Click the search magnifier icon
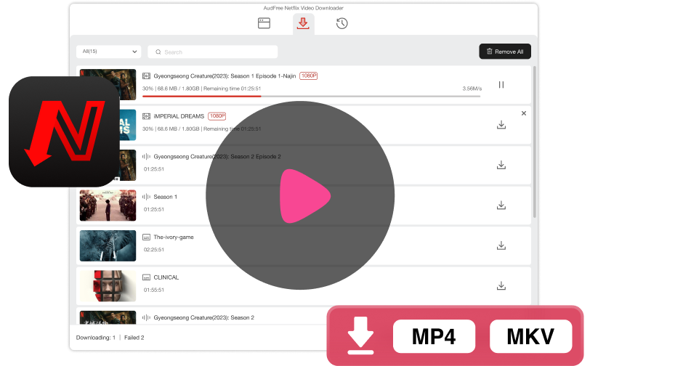The image size is (683, 366). point(158,52)
